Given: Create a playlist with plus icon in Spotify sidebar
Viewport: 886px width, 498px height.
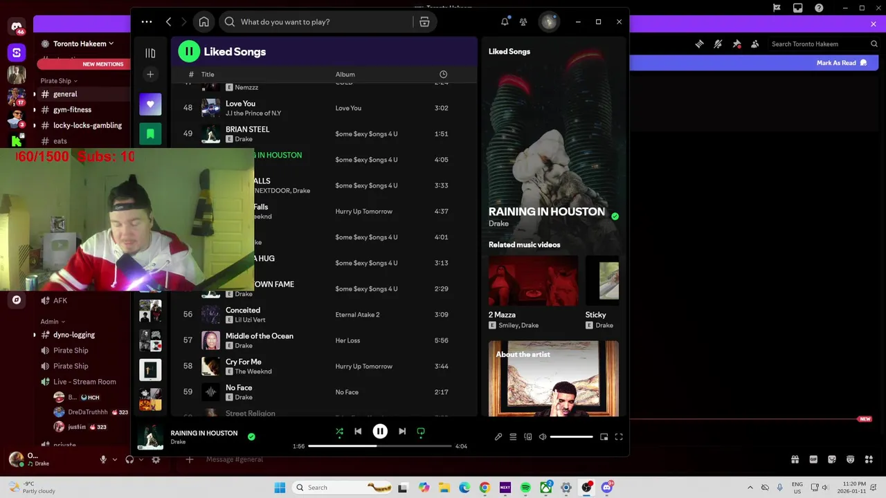Looking at the screenshot, I should click(x=150, y=74).
